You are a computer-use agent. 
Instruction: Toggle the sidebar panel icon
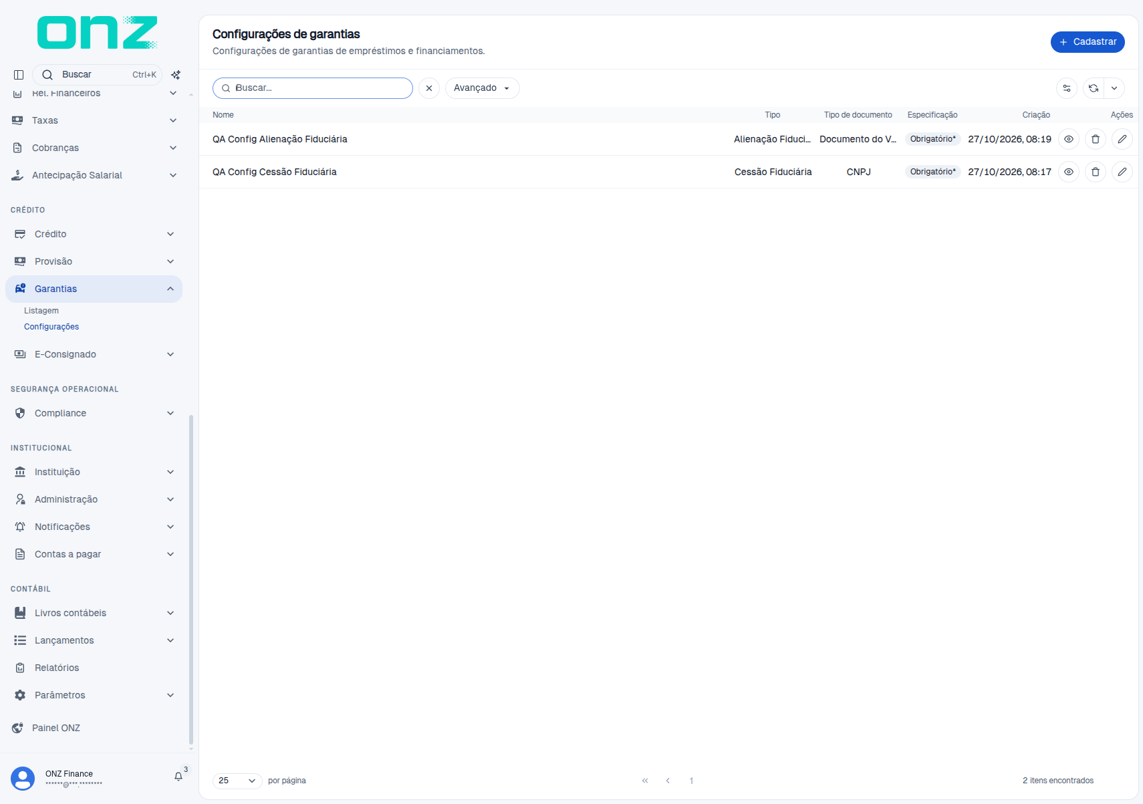[19, 75]
